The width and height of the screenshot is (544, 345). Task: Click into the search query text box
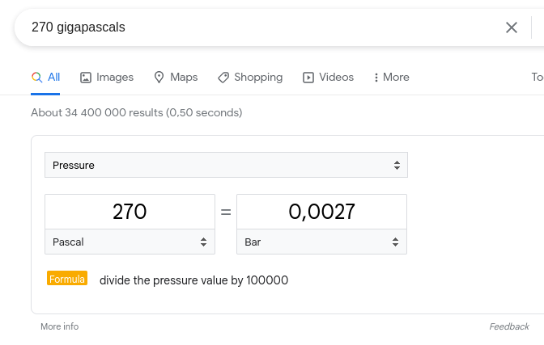pyautogui.click(x=264, y=27)
